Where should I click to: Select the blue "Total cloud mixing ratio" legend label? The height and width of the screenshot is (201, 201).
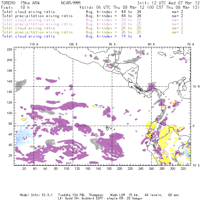click(x=29, y=36)
